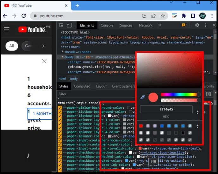This screenshot has width=218, height=174.
Task: Open Chrome's three-dot menu
Action: [212, 16]
